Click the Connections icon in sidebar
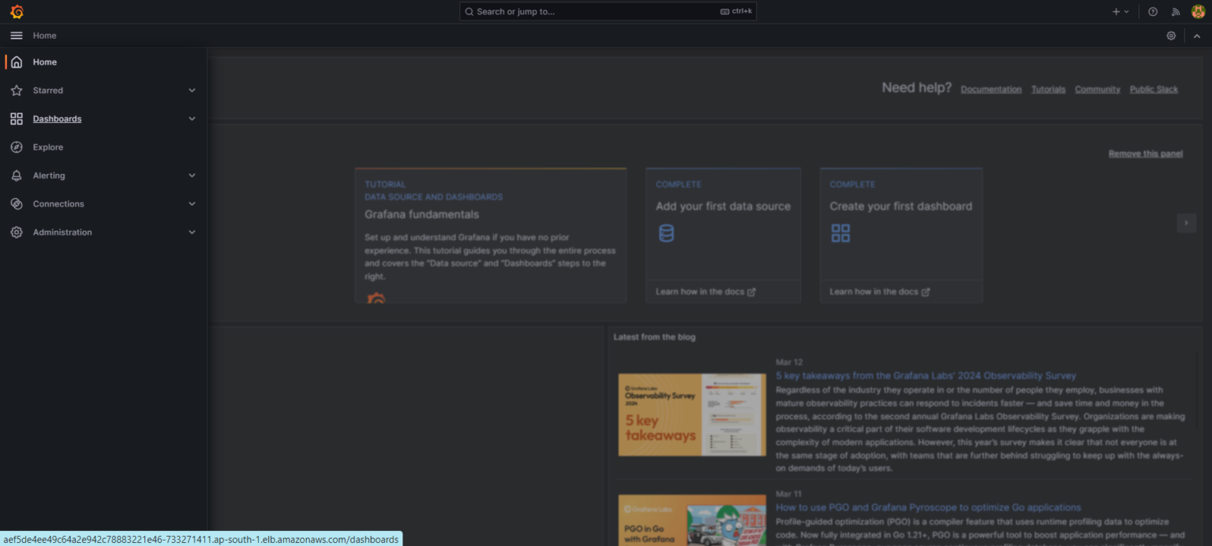This screenshot has width=1212, height=546. [17, 204]
